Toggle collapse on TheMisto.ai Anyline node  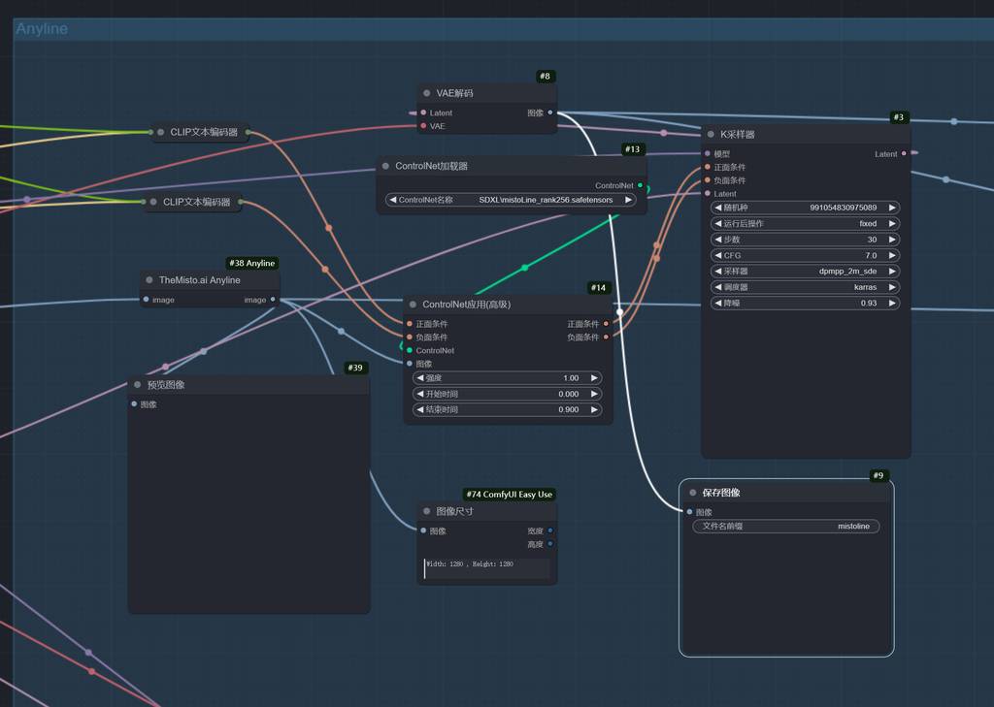pyautogui.click(x=149, y=280)
